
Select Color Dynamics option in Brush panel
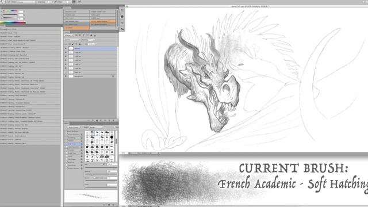coord(74,147)
